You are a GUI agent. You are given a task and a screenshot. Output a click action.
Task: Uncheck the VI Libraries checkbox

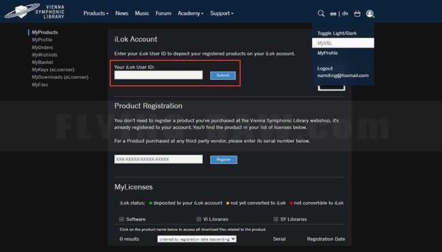(x=199, y=219)
